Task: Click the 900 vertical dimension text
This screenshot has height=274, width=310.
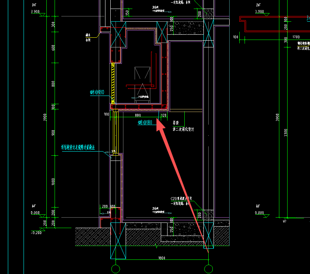Action: 53,133
